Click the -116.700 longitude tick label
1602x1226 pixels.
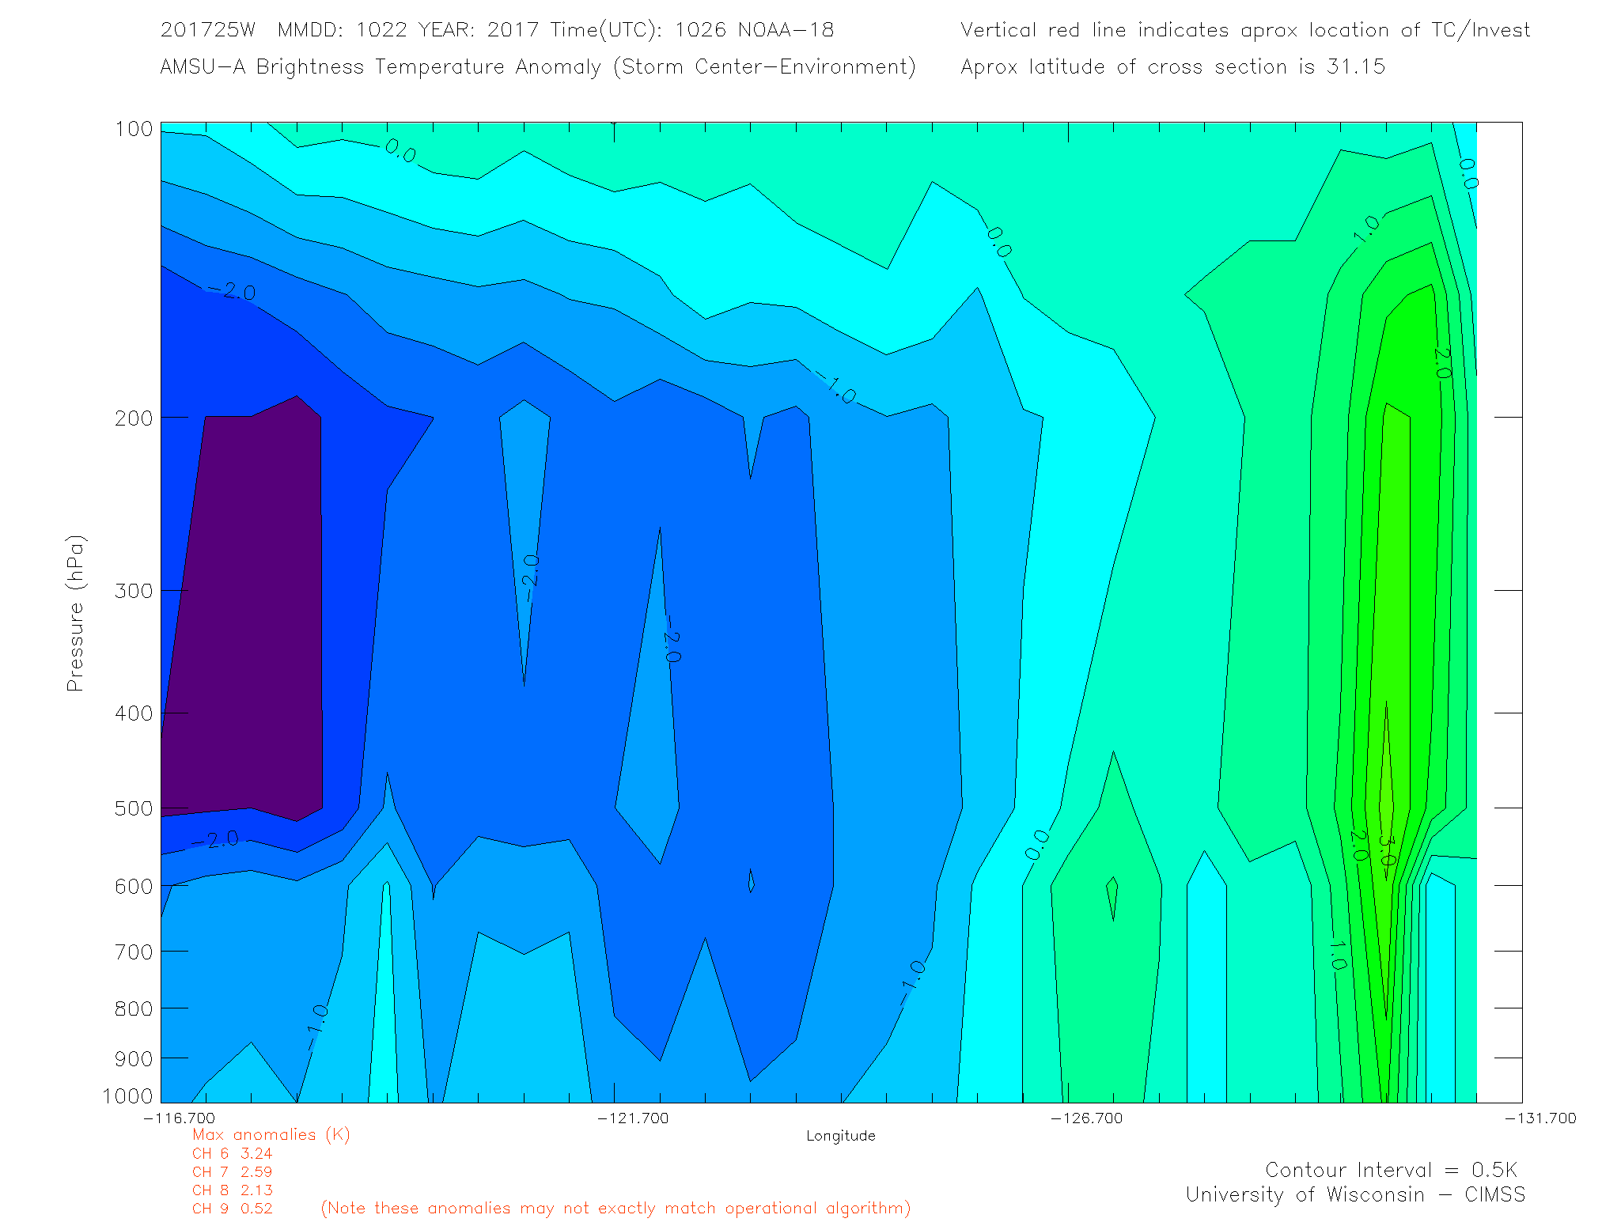[x=179, y=1118]
